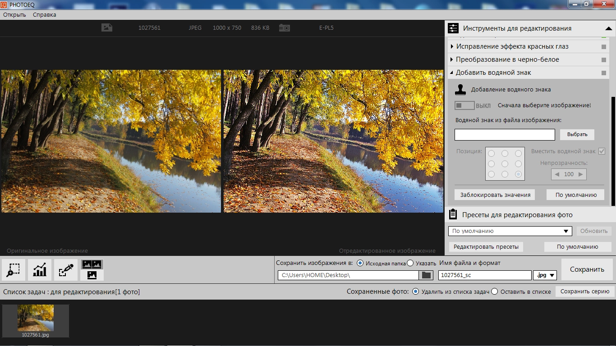The width and height of the screenshot is (616, 346).
Task: Click 'Редактировать пресеты' button
Action: [486, 246]
